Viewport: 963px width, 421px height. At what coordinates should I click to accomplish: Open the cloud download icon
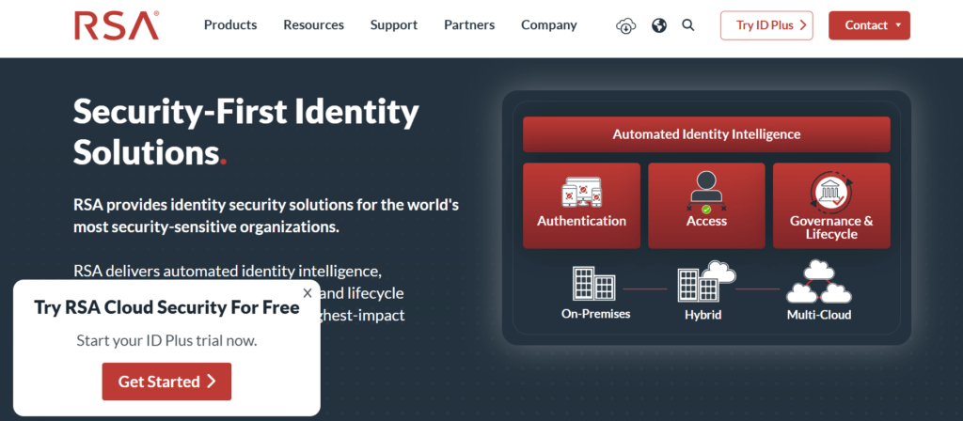click(625, 25)
